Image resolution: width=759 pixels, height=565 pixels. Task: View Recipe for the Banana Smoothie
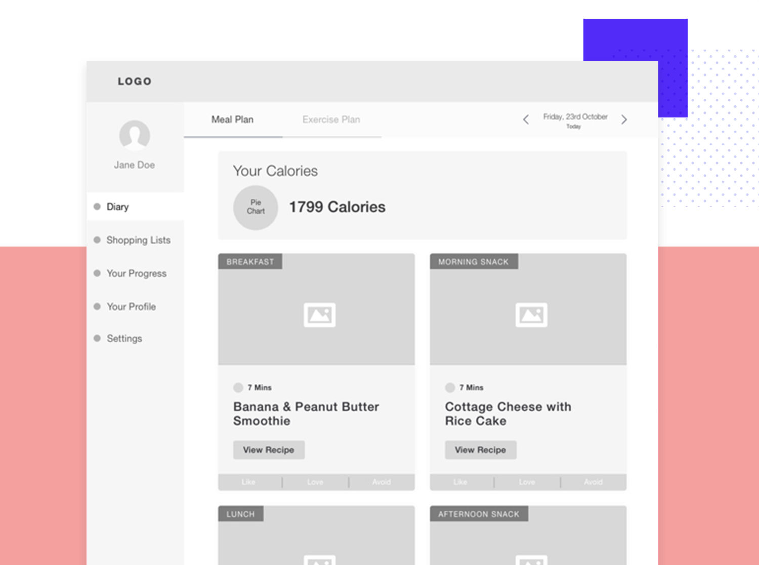click(x=269, y=450)
